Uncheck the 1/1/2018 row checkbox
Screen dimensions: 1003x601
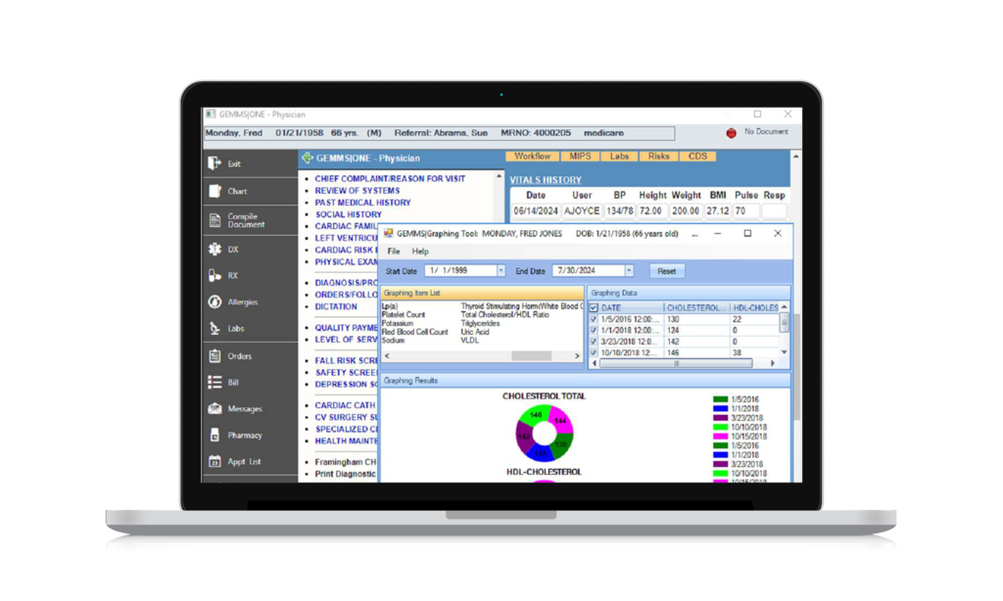pos(594,331)
